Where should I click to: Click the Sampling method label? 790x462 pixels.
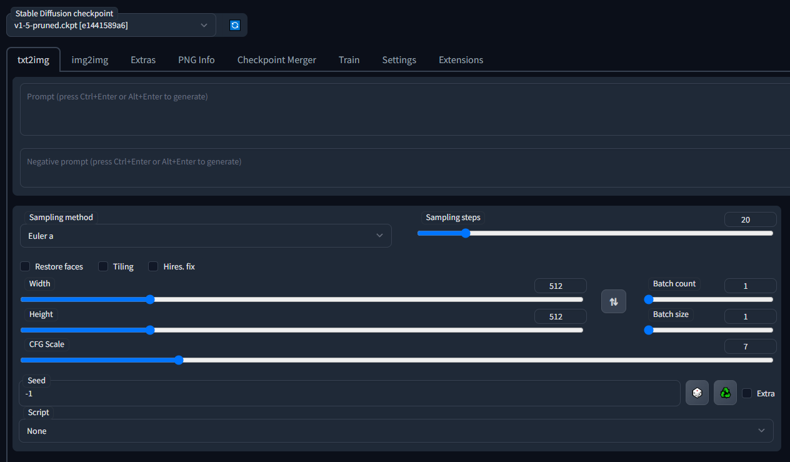tap(61, 218)
